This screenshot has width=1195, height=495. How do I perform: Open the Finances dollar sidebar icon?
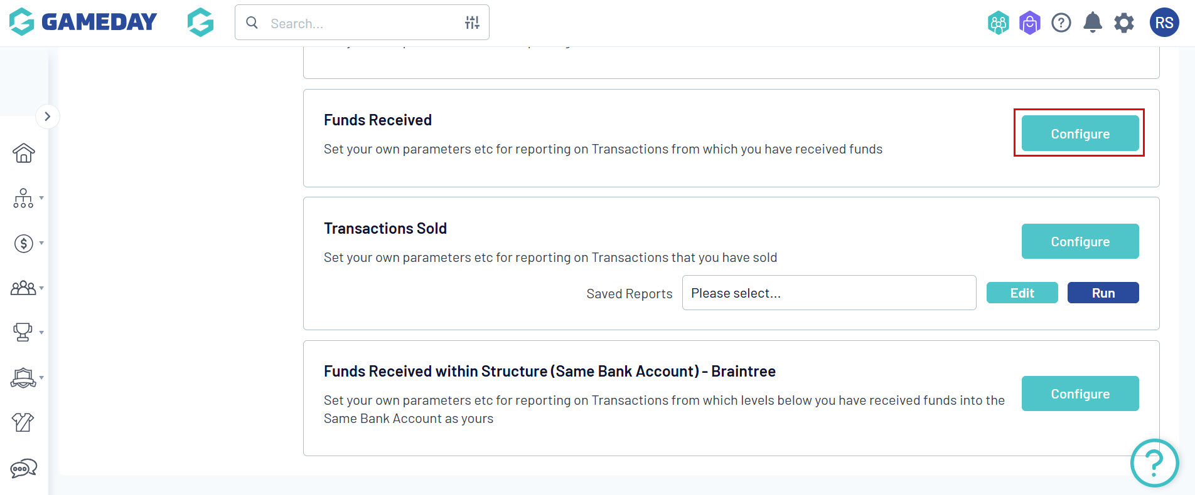tap(23, 243)
